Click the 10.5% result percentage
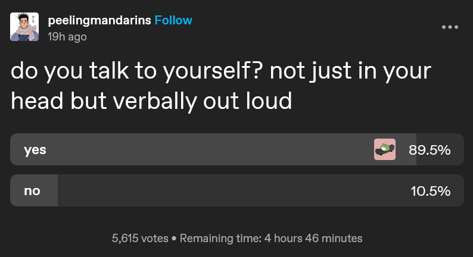Image resolution: width=473 pixels, height=257 pixels. click(x=431, y=191)
